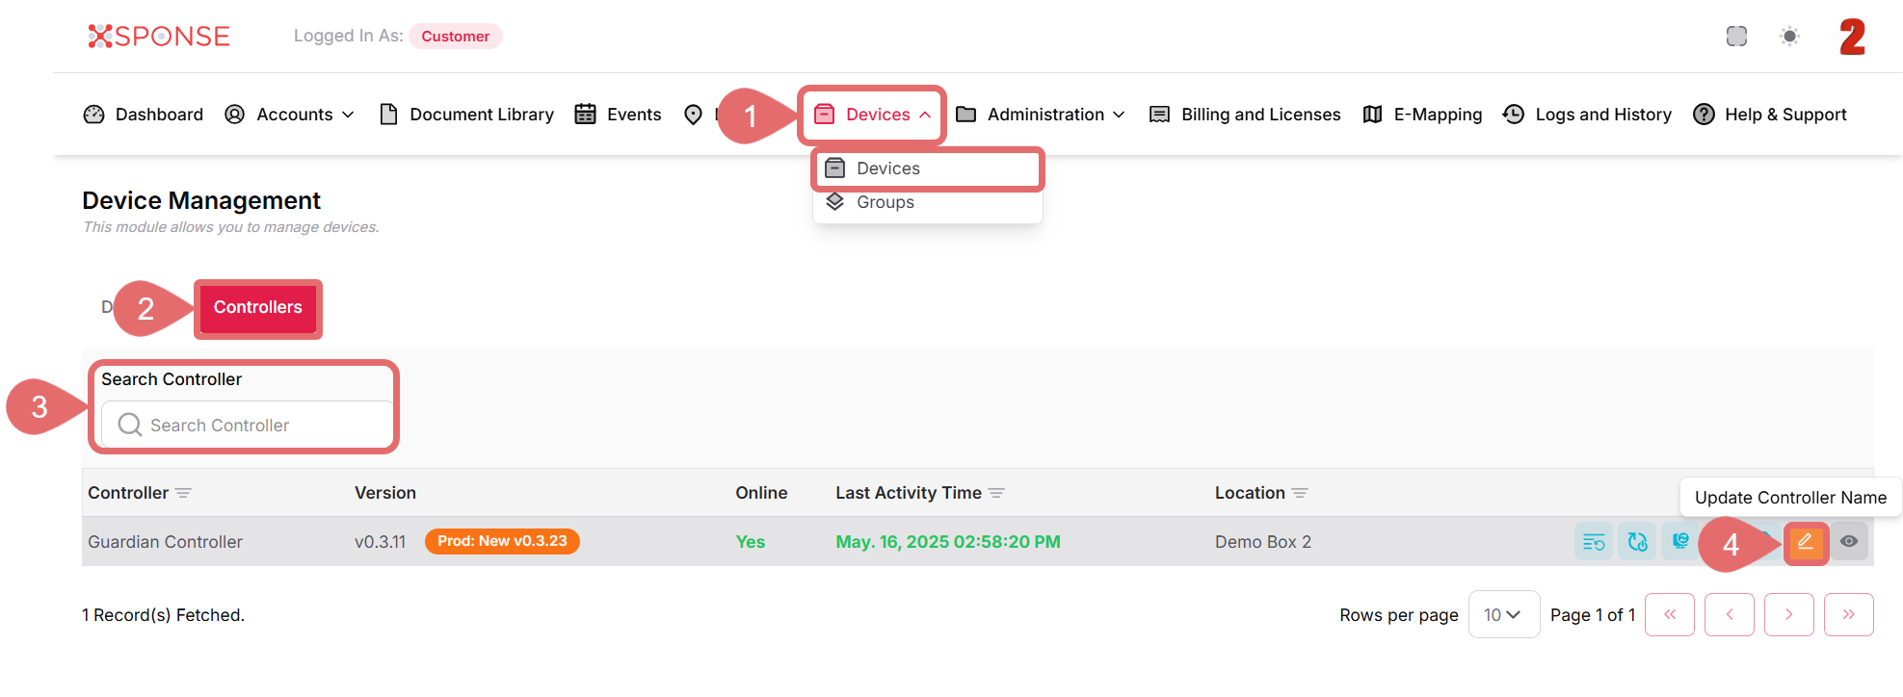Click the Search Controller input field
1903x697 pixels.
[249, 426]
